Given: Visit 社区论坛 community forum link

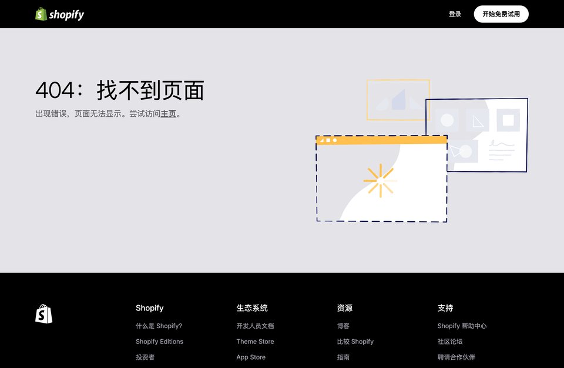Looking at the screenshot, I should pyautogui.click(x=450, y=342).
